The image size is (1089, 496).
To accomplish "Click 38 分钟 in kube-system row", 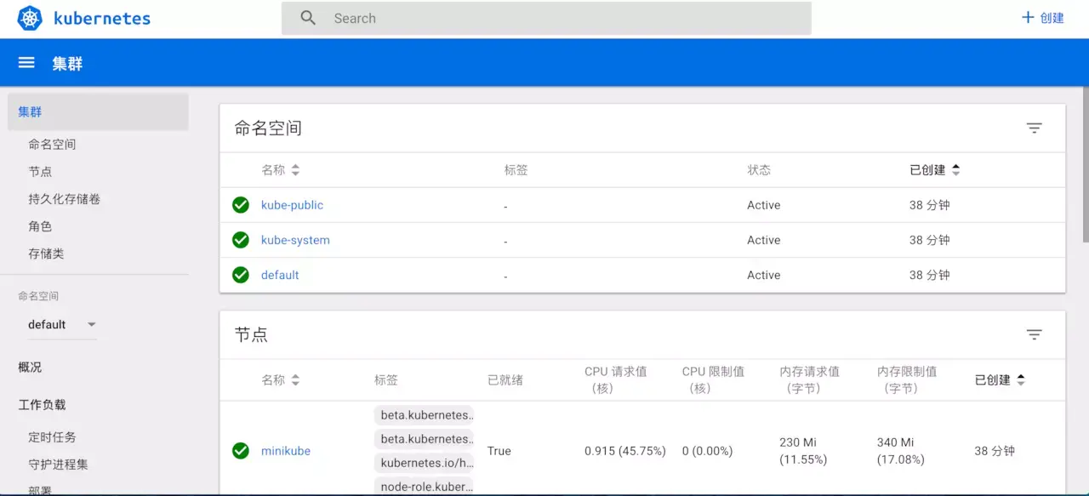I will pos(929,240).
